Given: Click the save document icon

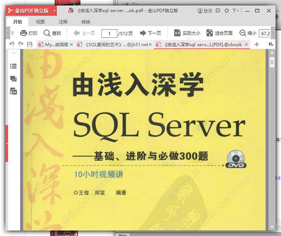Looking at the screenshot, I should (x=30, y=44).
